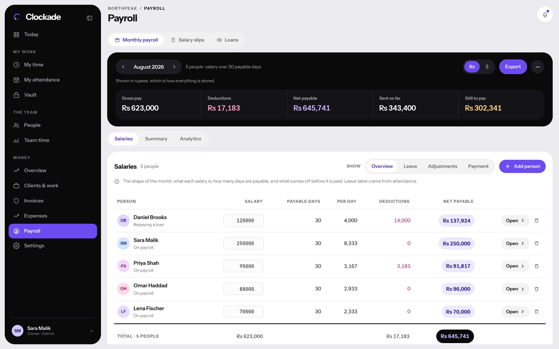Switch to Salary slips tab
The width and height of the screenshot is (559, 349).
[188, 40]
